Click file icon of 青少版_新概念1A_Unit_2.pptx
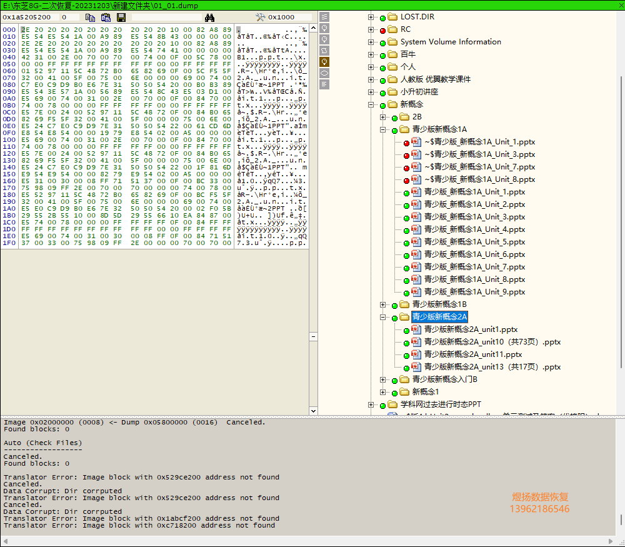This screenshot has height=547, width=625. tap(416, 204)
